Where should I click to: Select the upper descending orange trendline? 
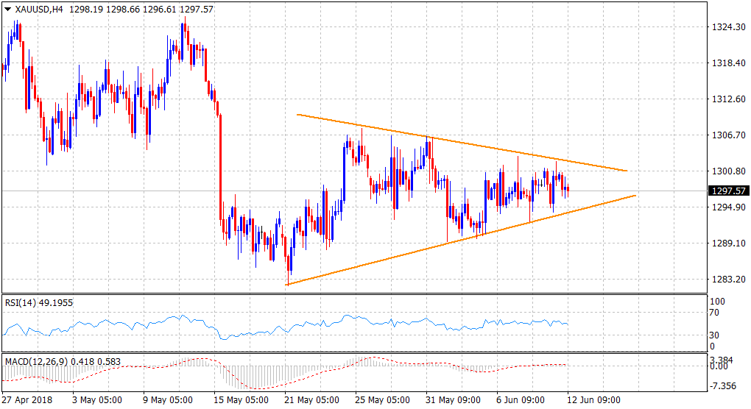pyautogui.click(x=456, y=141)
